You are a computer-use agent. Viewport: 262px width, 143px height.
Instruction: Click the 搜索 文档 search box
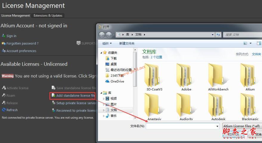(243, 35)
